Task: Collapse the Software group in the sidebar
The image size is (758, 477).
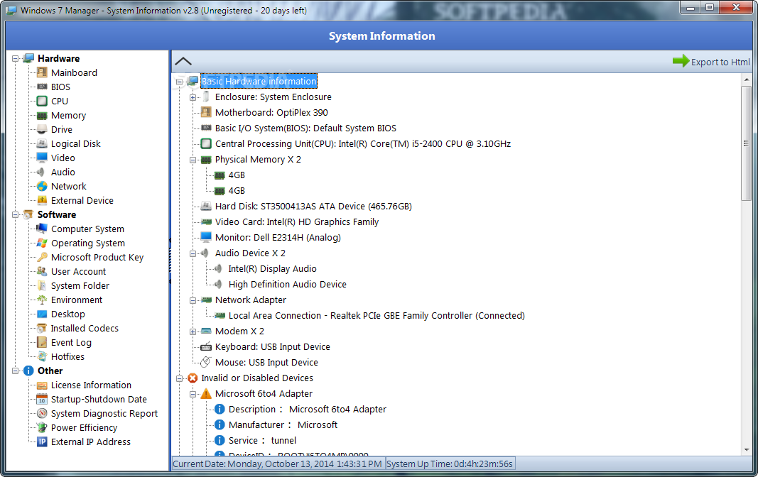Action: [x=16, y=215]
